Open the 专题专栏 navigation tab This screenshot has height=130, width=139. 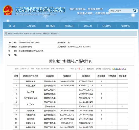click(x=126, y=26)
